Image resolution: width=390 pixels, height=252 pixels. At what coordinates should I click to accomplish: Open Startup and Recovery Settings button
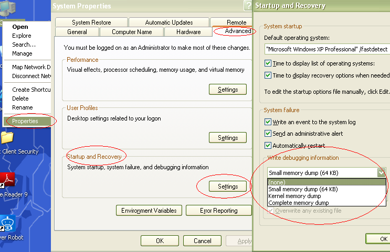coord(228,186)
